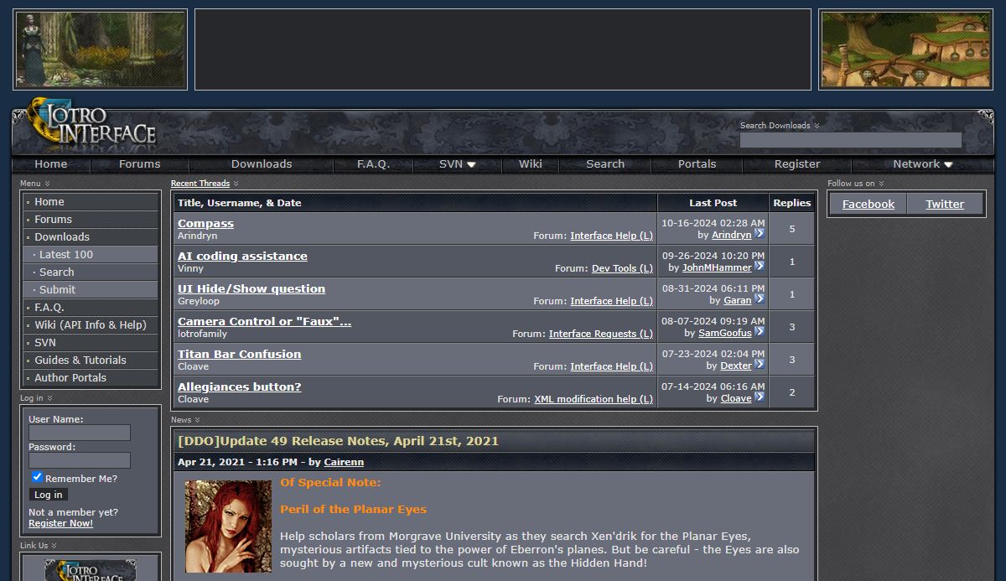The height and width of the screenshot is (581, 1006).
Task: Open Search in top navigation bar
Action: click(605, 164)
